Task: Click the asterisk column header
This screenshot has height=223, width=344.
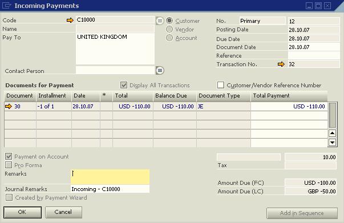Action: coord(107,96)
